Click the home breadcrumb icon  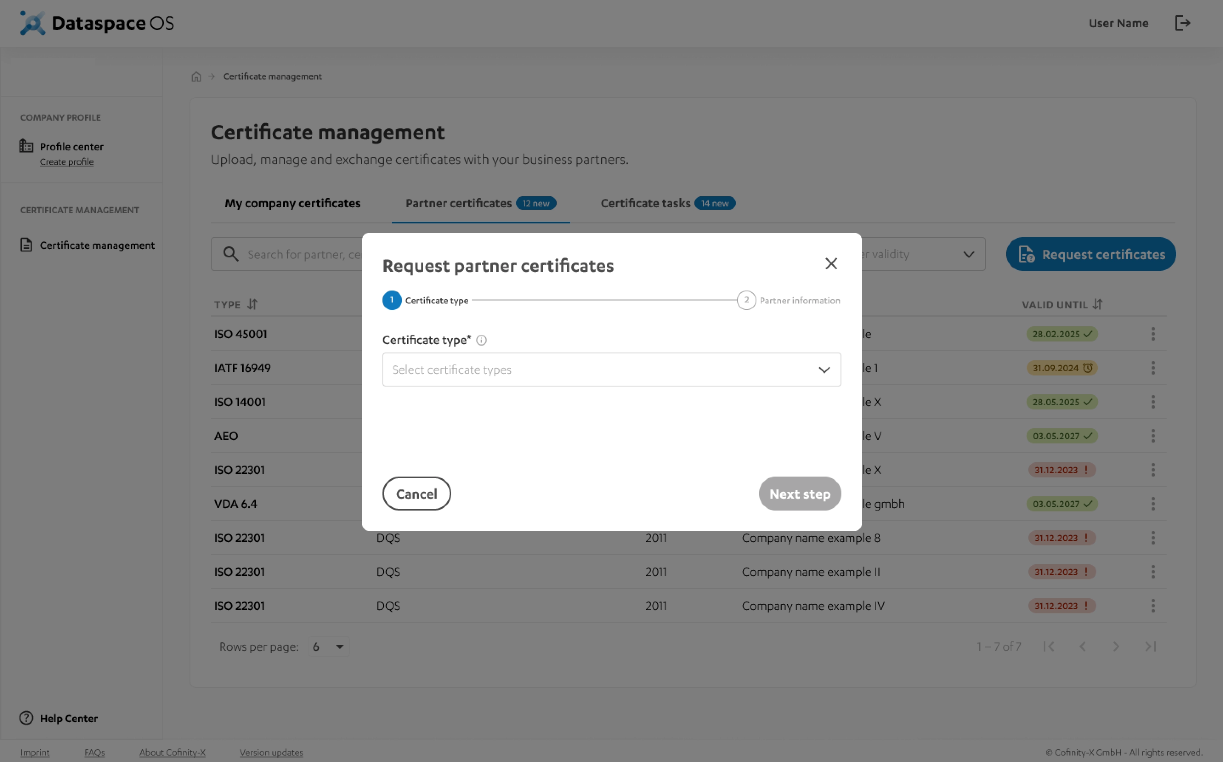(196, 76)
